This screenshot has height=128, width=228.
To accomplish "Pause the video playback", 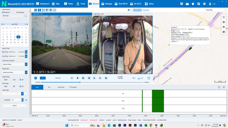I will coord(72,78).
